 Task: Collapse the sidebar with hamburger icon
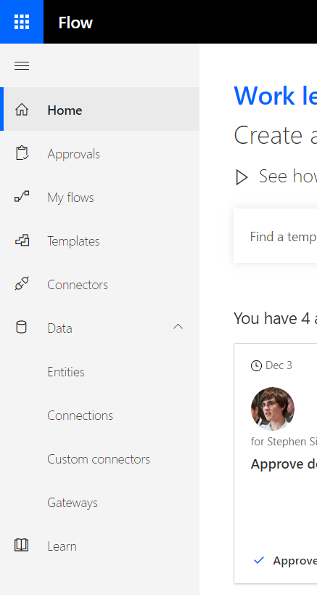point(22,66)
